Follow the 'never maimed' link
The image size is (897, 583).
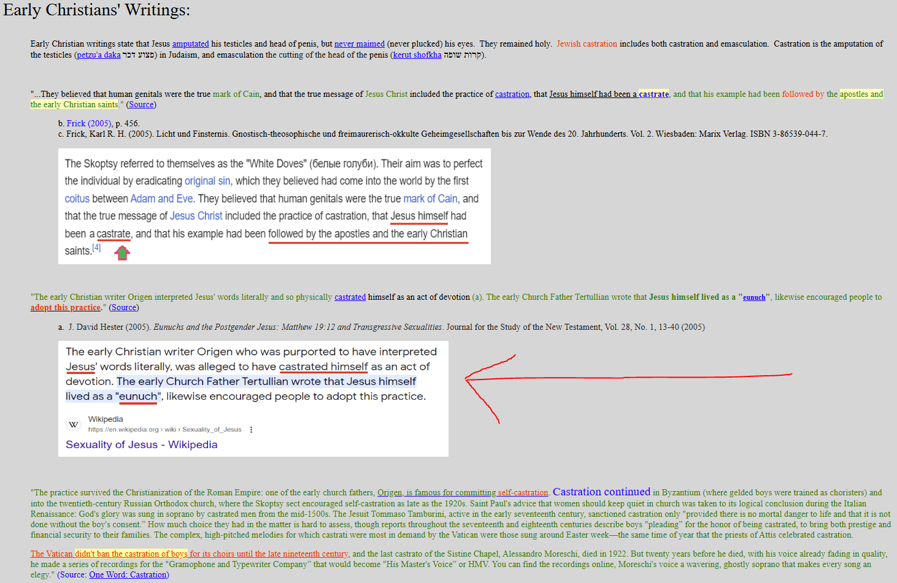tap(360, 44)
